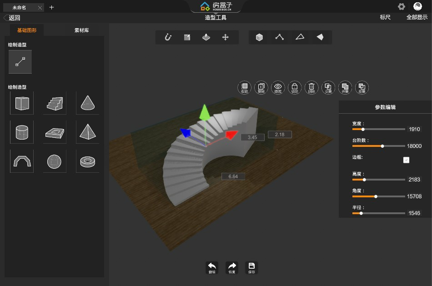Toggle the 边框 border checkbox
The height and width of the screenshot is (286, 432).
(406, 160)
